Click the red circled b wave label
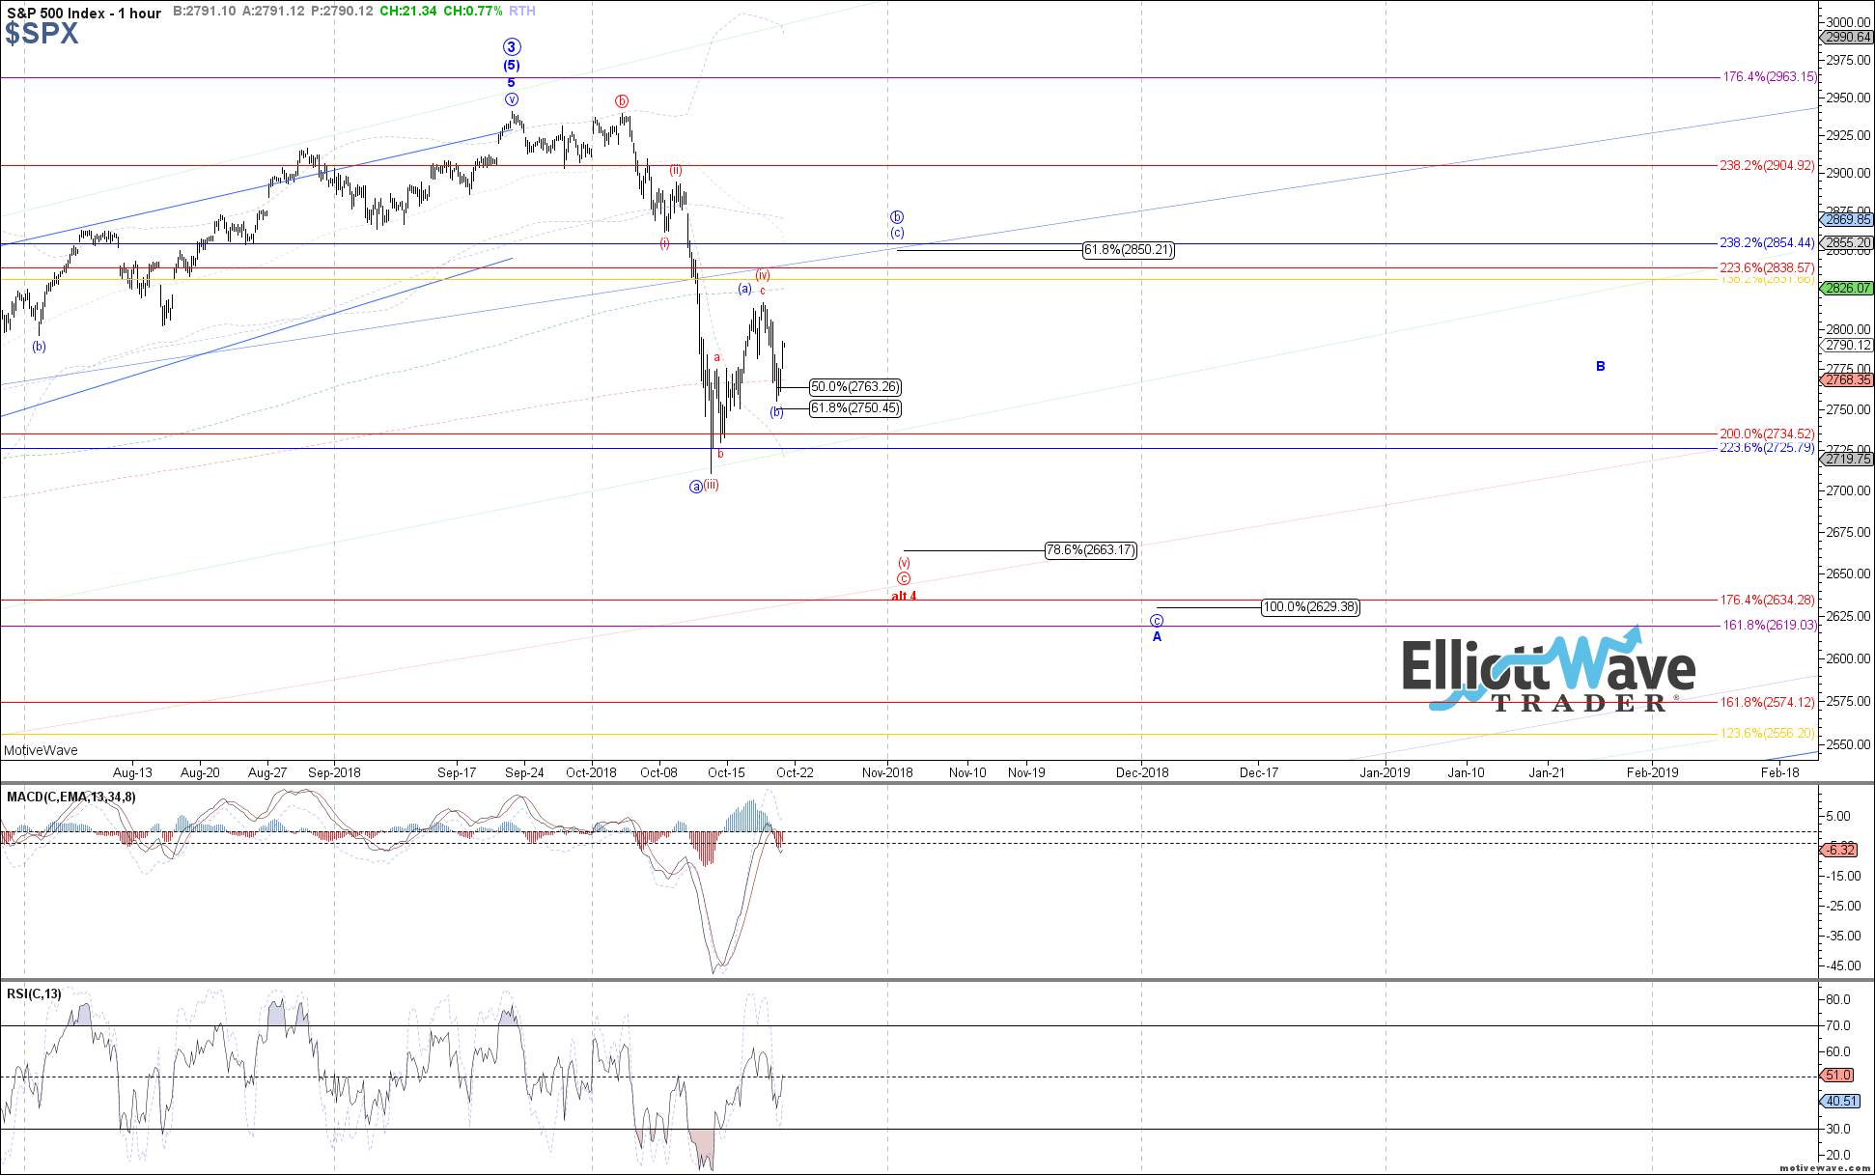Image resolution: width=1875 pixels, height=1175 pixels. pyautogui.click(x=622, y=100)
